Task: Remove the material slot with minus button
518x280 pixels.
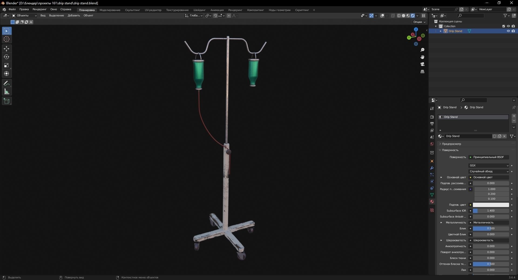Action: pos(514,121)
